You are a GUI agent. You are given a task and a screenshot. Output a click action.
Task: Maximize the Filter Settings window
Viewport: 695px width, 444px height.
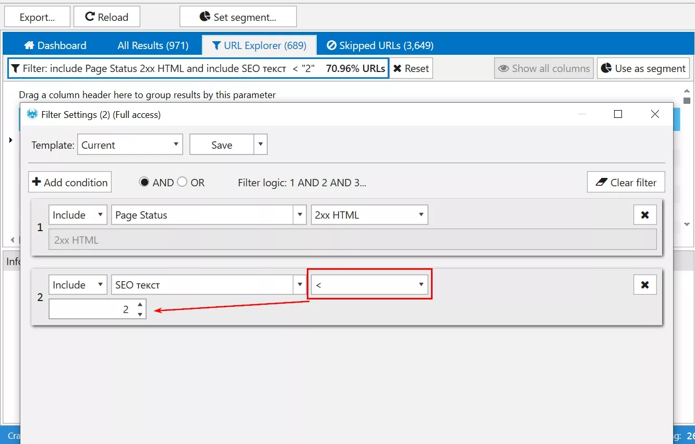pyautogui.click(x=618, y=114)
